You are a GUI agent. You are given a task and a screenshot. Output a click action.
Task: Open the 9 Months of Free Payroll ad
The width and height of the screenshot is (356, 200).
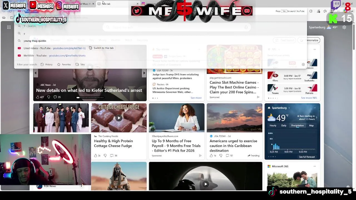point(176,146)
